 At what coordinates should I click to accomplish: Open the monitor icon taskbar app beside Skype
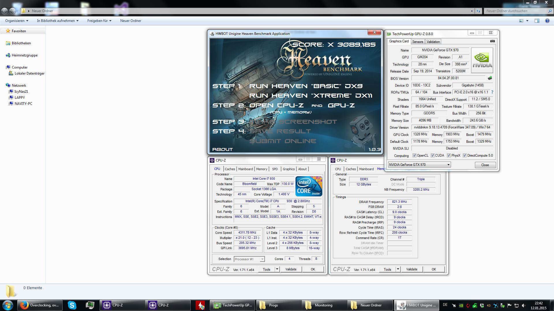coord(90,305)
